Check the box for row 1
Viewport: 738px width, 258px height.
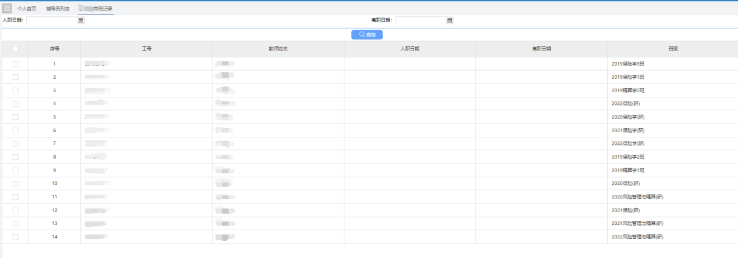(15, 64)
